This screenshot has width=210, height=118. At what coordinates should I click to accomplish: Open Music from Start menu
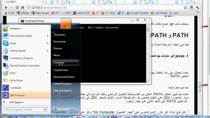pos(57,55)
